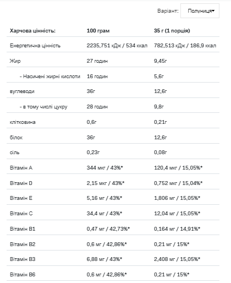Click the в тому числі цукру sub-row
The image size is (231, 283).
click(x=43, y=107)
